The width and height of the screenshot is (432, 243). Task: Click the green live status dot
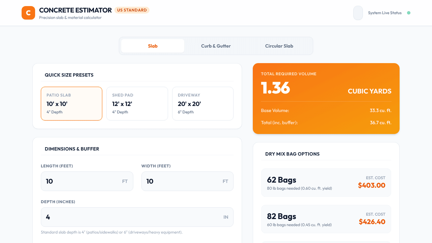coord(409,13)
